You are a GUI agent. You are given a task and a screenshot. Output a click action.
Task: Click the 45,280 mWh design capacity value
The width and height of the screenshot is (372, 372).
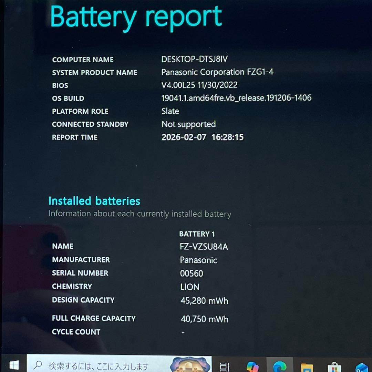click(x=204, y=301)
